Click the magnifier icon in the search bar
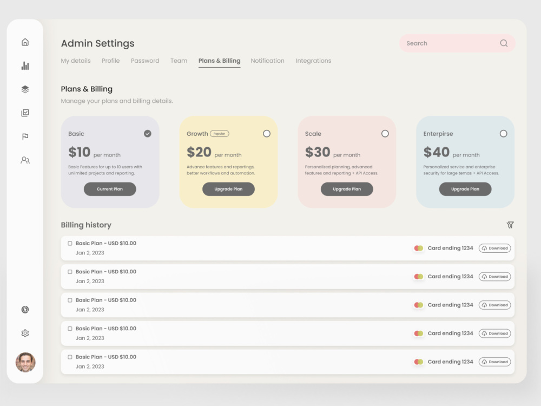This screenshot has width=541, height=406. (503, 43)
